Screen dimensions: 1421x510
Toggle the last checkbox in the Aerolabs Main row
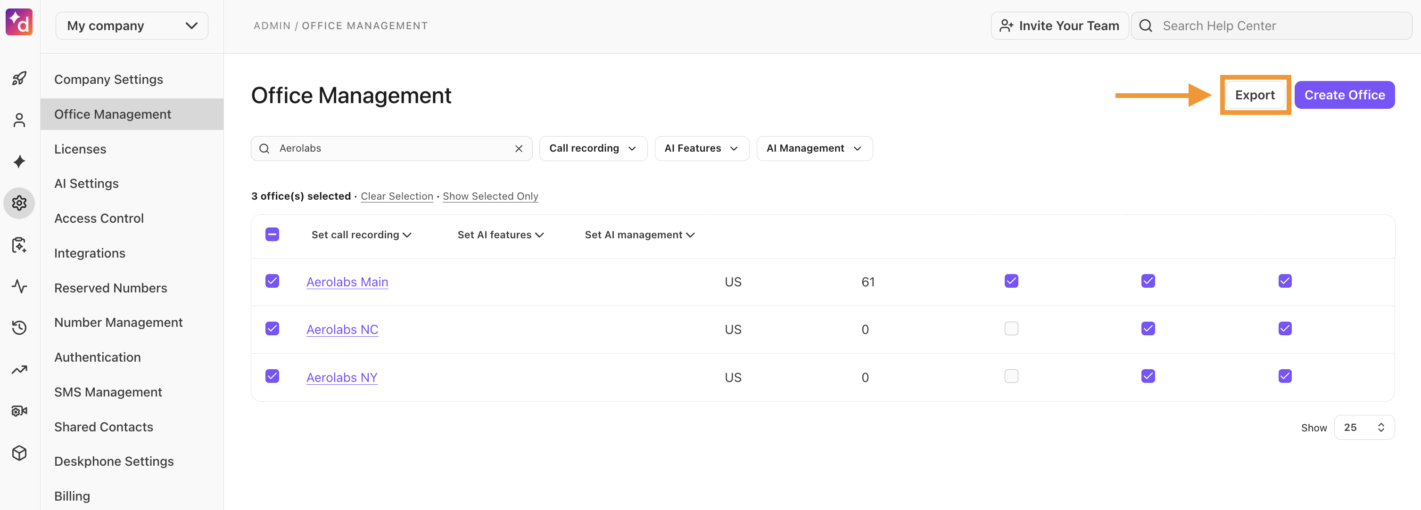[1285, 281]
